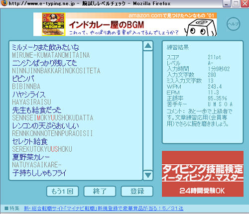249x214 pixels.
Task: Select the romaji SENNSEIMOKYUUSHOKUDATTA
Action: 53,118
